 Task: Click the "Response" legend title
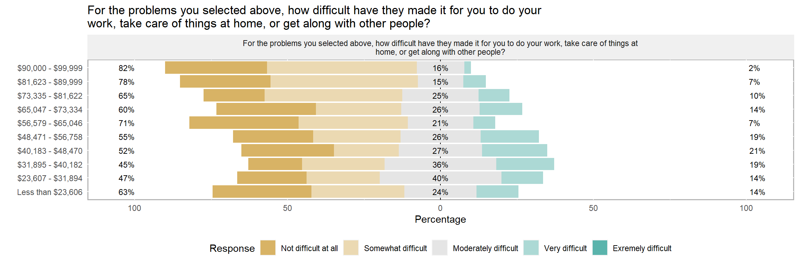point(232,248)
